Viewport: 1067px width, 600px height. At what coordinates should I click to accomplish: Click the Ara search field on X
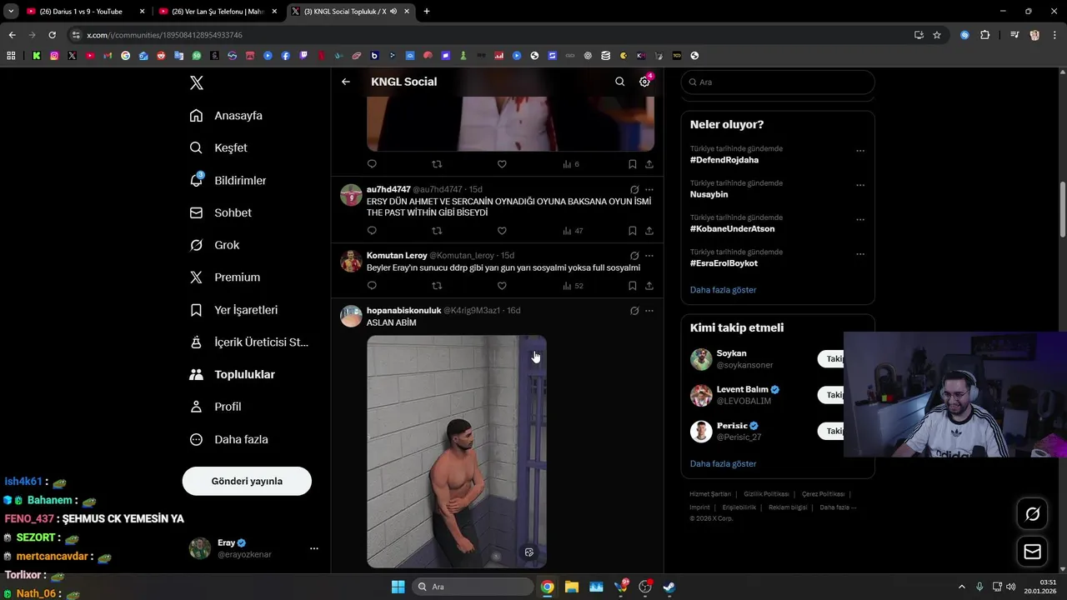point(778,82)
